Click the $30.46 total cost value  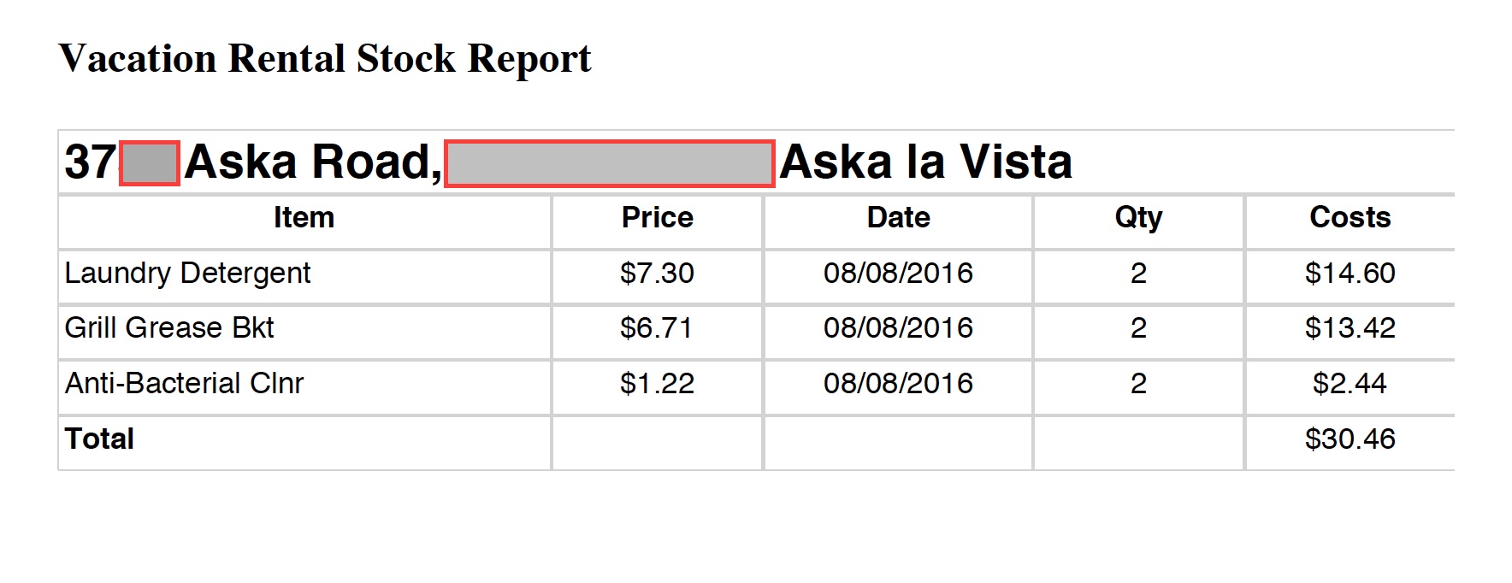click(x=1350, y=439)
